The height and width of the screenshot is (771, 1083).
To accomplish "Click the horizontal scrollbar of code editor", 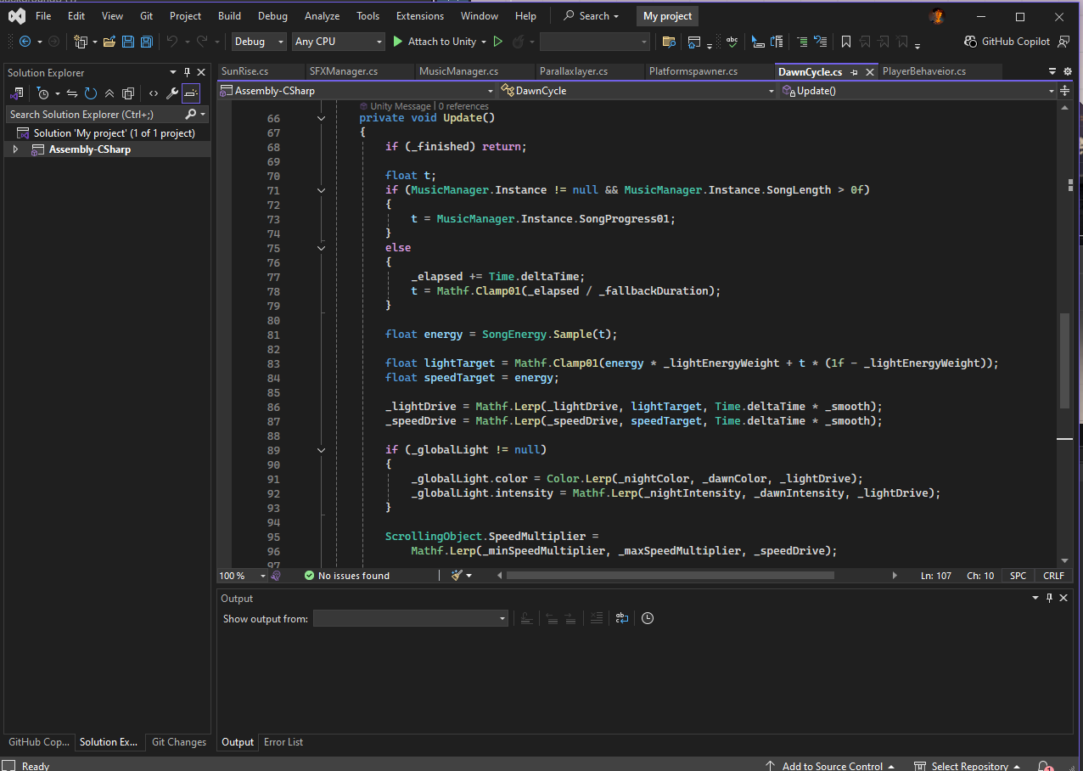I will [x=670, y=575].
